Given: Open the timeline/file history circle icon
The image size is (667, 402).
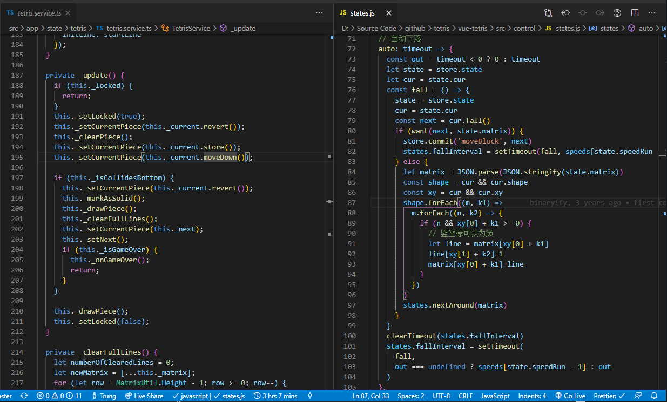Looking at the screenshot, I should pyautogui.click(x=617, y=12).
